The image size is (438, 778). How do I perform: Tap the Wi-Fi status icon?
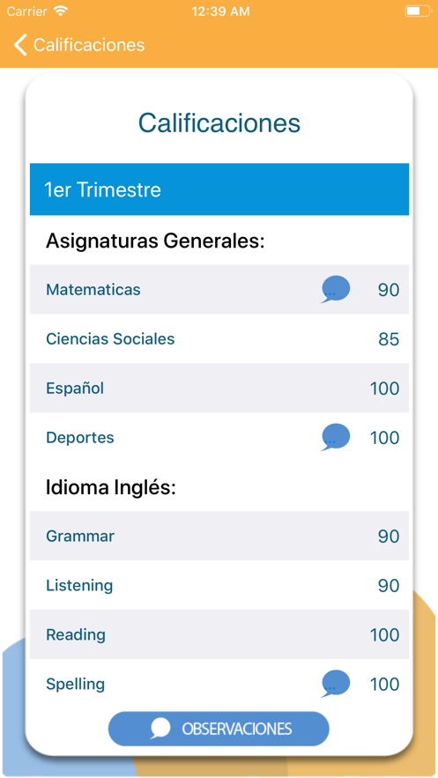pyautogui.click(x=61, y=11)
